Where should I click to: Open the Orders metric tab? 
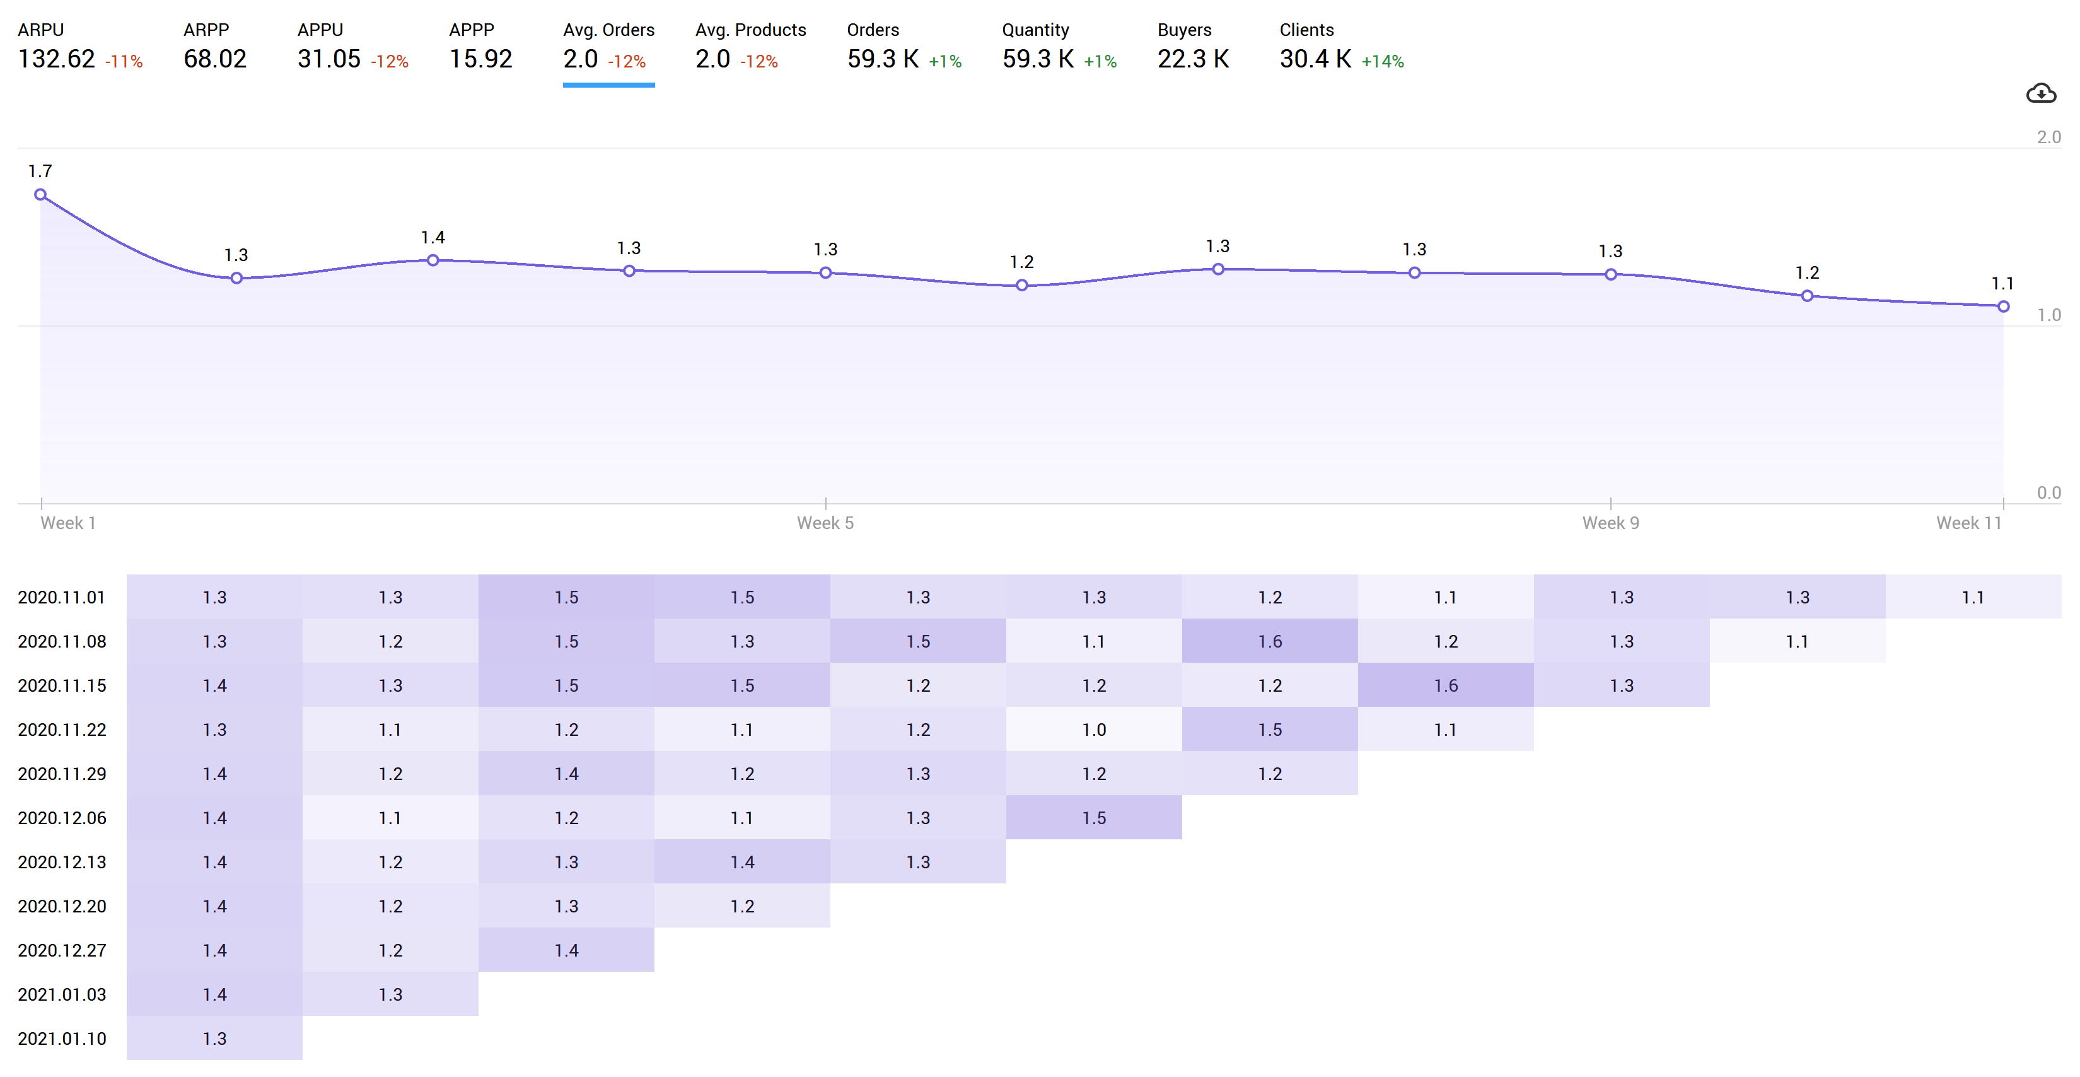tap(904, 47)
